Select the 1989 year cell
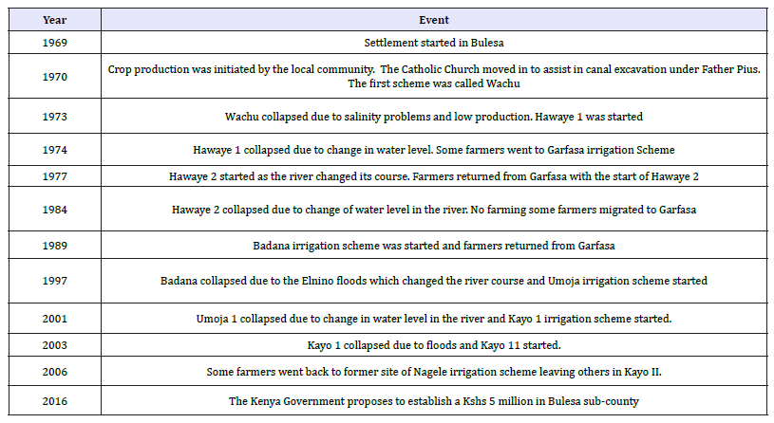 click(x=54, y=245)
